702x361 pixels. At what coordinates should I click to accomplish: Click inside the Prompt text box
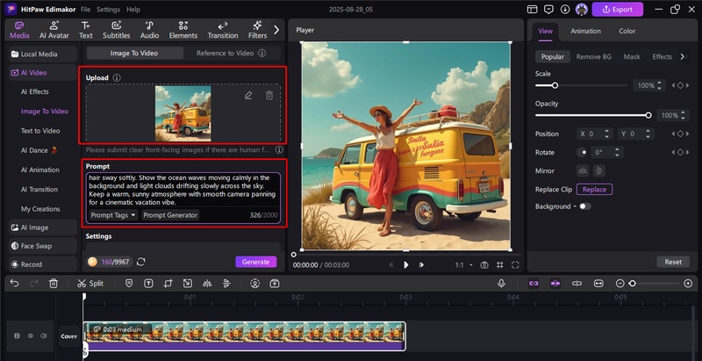(183, 190)
